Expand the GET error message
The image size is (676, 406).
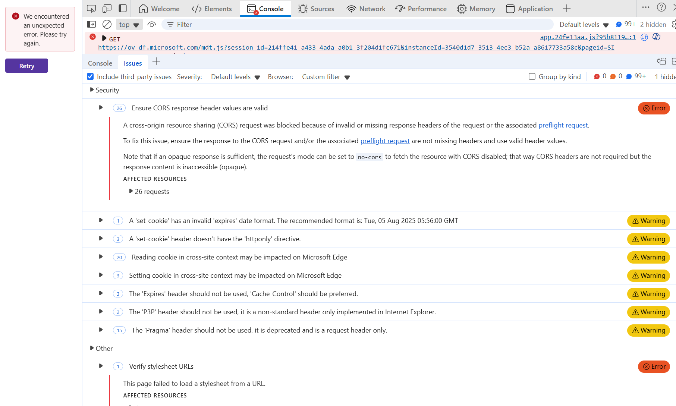click(104, 38)
